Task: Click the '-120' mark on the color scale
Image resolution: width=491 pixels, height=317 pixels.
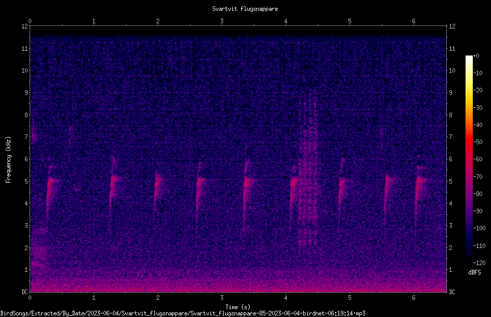Action: (x=479, y=263)
